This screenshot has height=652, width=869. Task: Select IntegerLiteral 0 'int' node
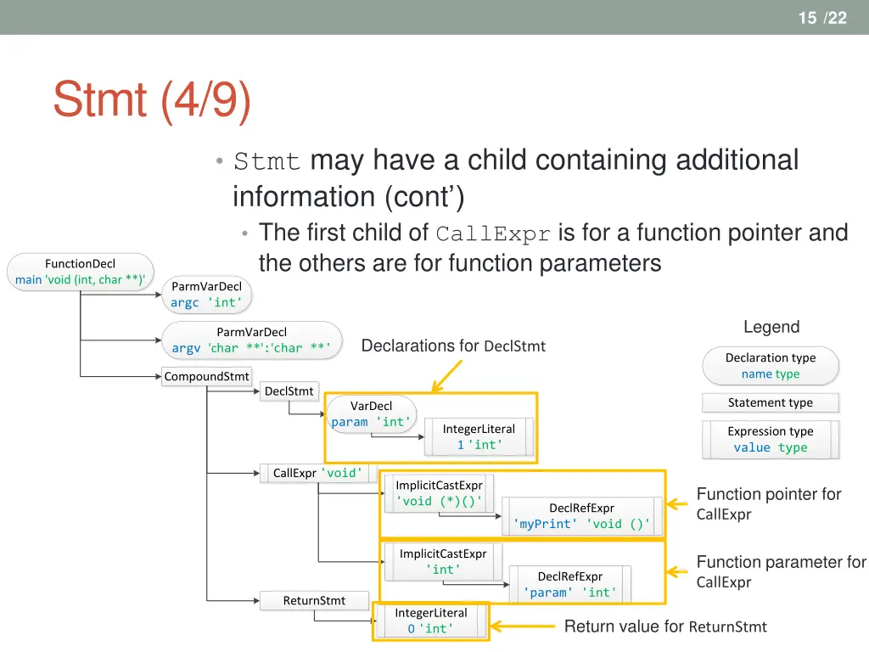click(x=431, y=621)
